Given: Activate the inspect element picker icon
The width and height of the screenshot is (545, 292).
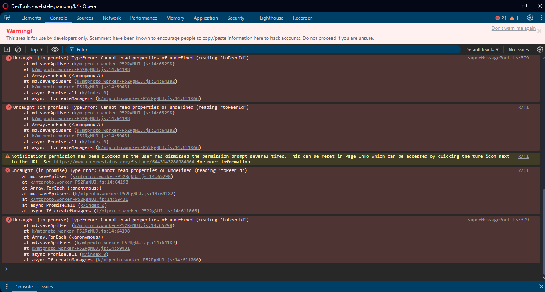Looking at the screenshot, I should pyautogui.click(x=7, y=18).
